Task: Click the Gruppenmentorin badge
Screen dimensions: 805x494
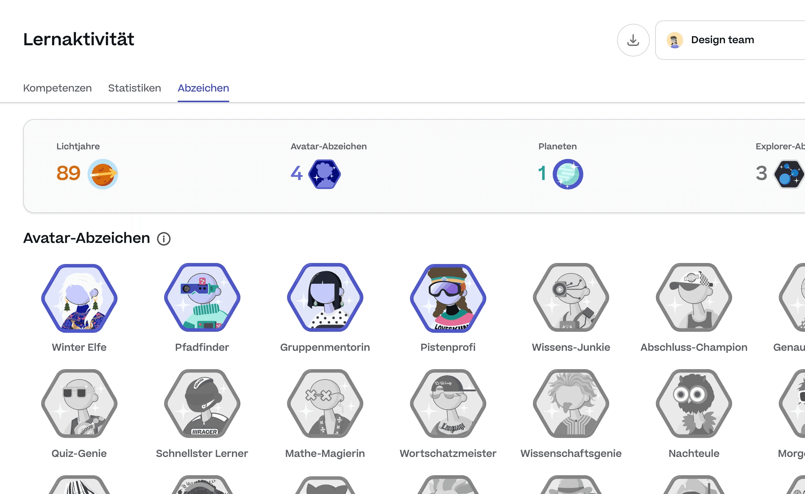Action: click(x=325, y=298)
